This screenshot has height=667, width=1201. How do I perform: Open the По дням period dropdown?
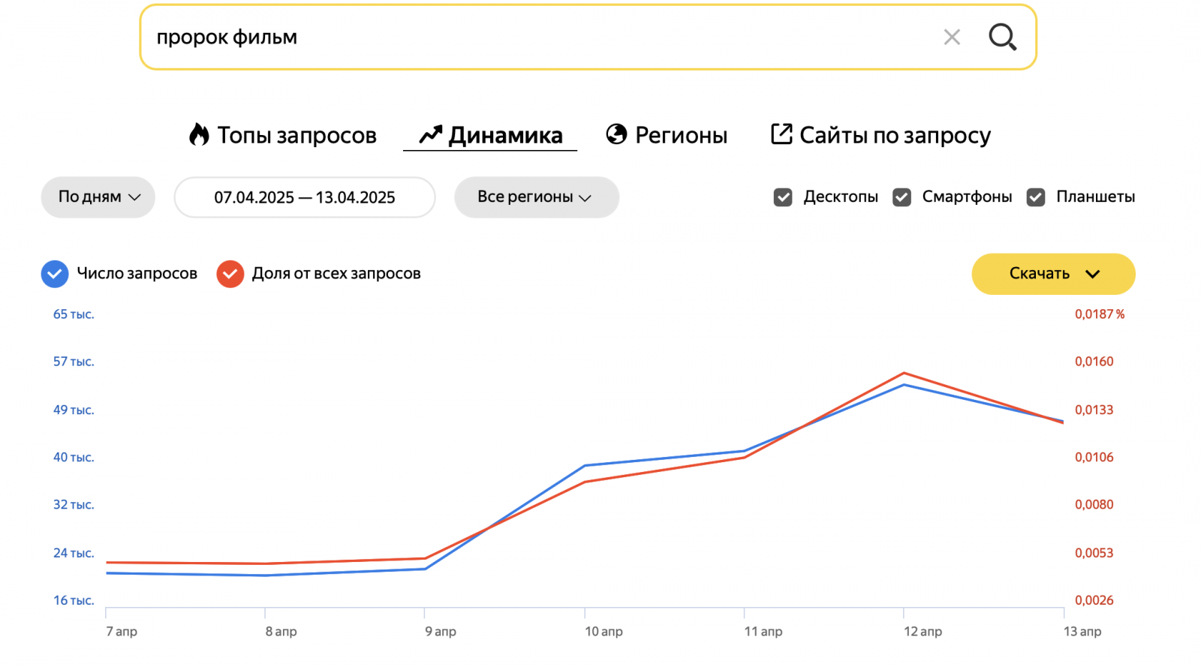[x=98, y=197]
